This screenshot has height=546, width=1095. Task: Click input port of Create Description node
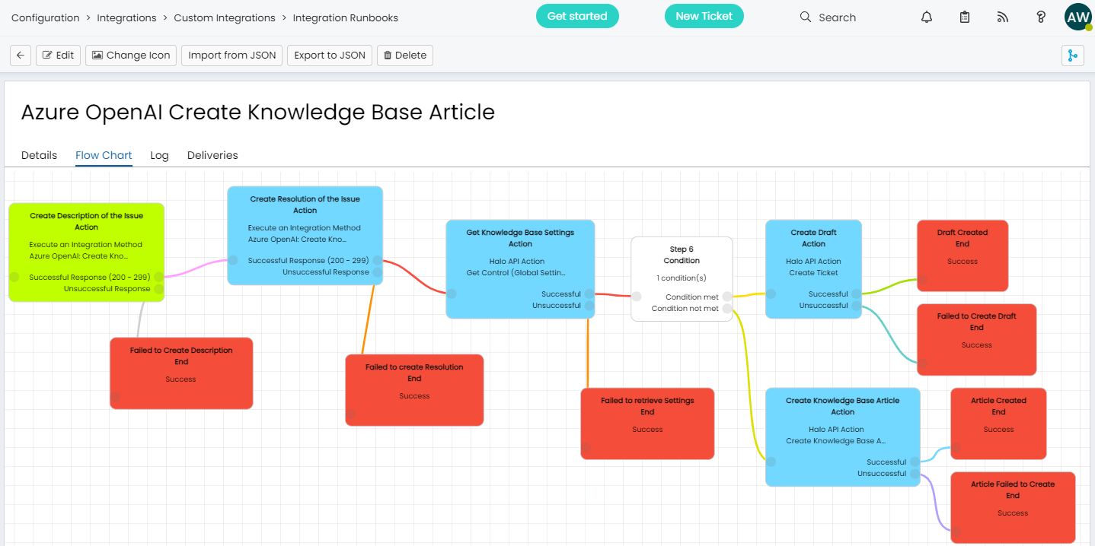pos(14,277)
